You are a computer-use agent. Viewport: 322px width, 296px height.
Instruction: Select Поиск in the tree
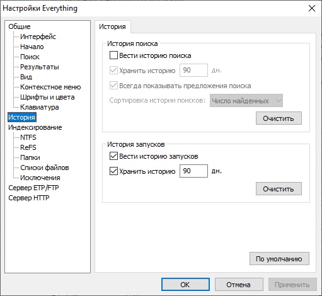point(30,57)
